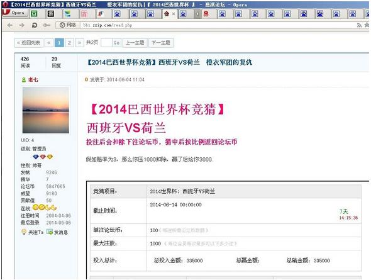
Task: Click the registration date 2004-04-06
Action: pyautogui.click(x=58, y=216)
